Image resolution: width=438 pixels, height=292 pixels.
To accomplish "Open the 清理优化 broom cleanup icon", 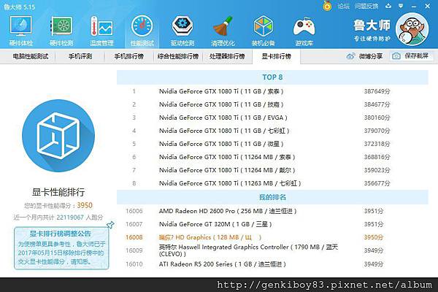I will (223, 31).
